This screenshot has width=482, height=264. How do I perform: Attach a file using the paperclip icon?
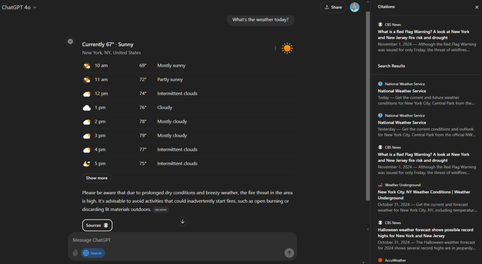[x=75, y=253]
